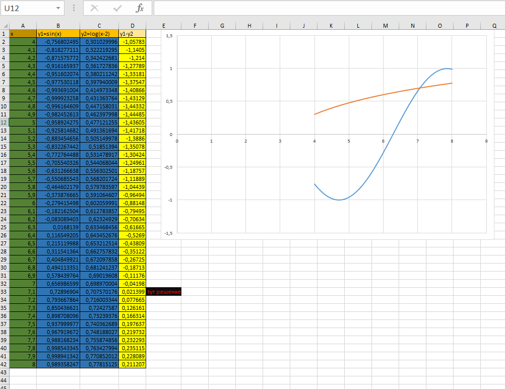Select column P header
Screen dimensions: 505x389
tap(467, 26)
